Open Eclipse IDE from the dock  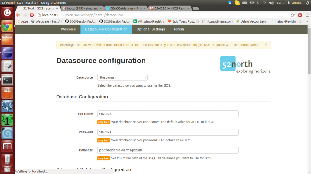pos(7,53)
